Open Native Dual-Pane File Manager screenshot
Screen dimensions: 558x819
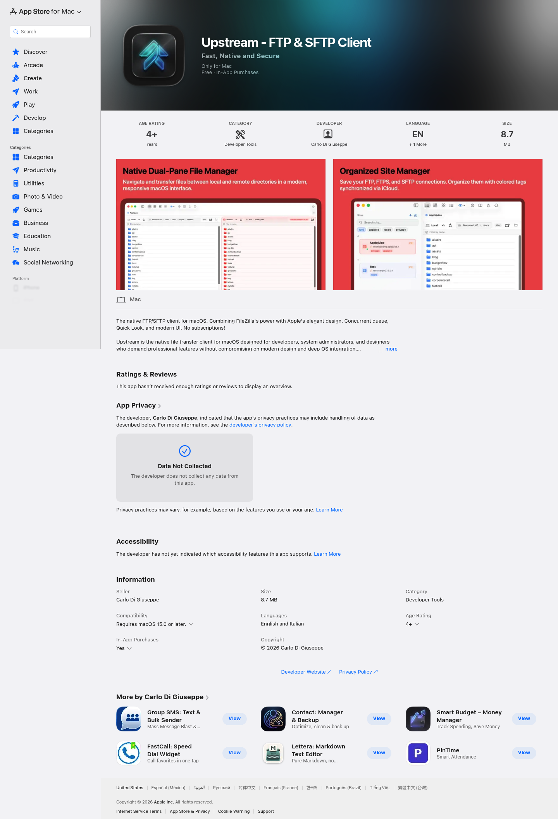(221, 225)
